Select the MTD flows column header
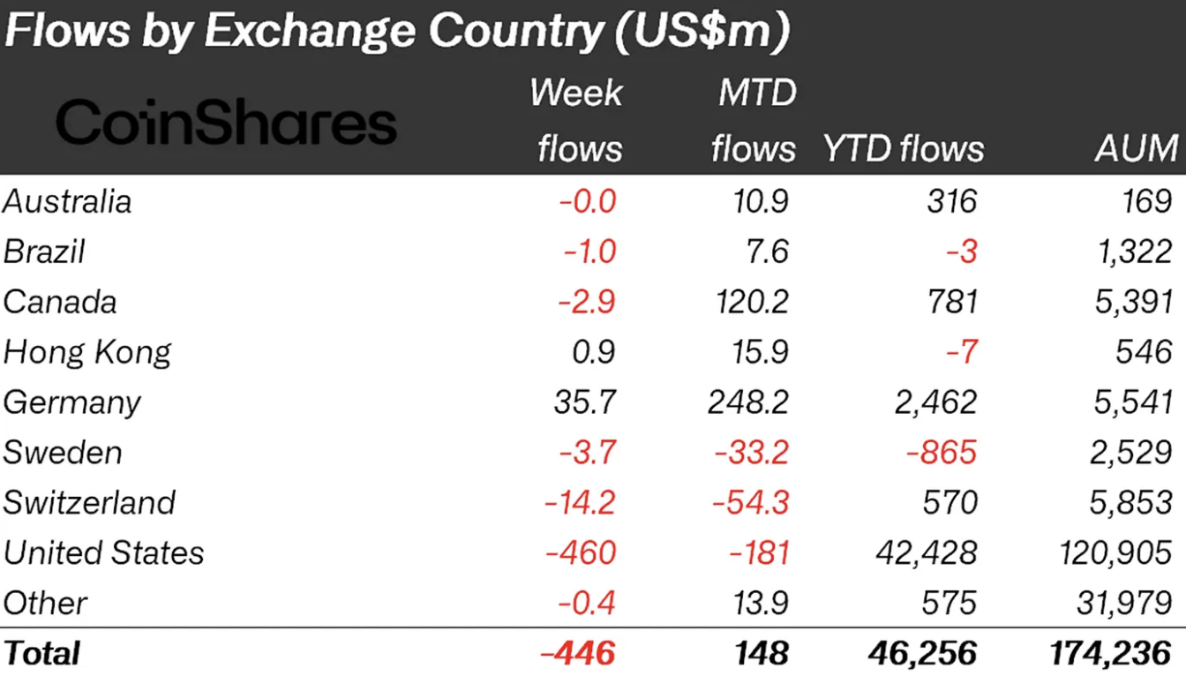 coord(754,121)
